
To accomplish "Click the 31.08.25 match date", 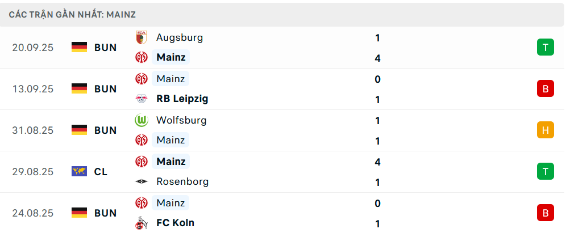I will tap(32, 130).
